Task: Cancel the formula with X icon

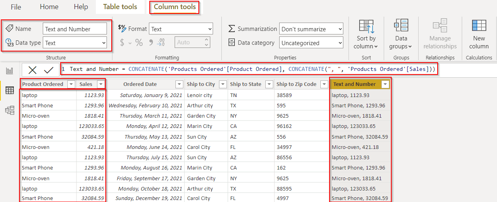Action: coord(32,70)
